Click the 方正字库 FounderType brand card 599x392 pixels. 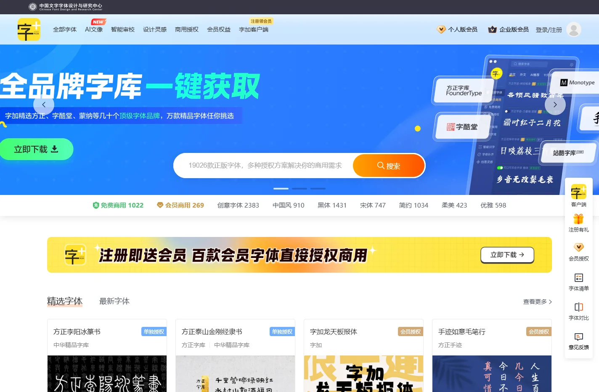click(464, 90)
